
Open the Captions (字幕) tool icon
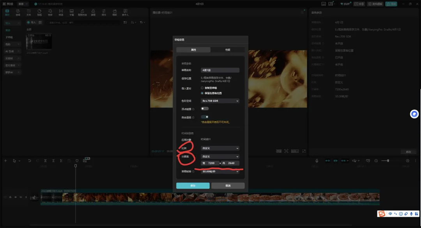coord(72,12)
